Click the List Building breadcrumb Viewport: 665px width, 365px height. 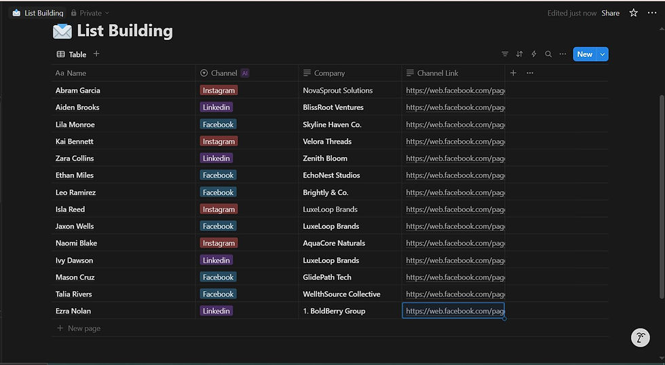tap(38, 13)
